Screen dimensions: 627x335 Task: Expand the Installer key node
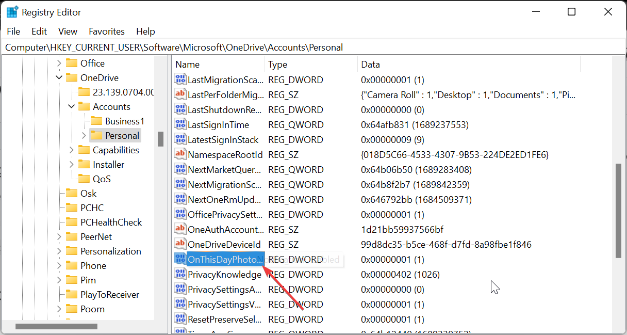point(71,165)
